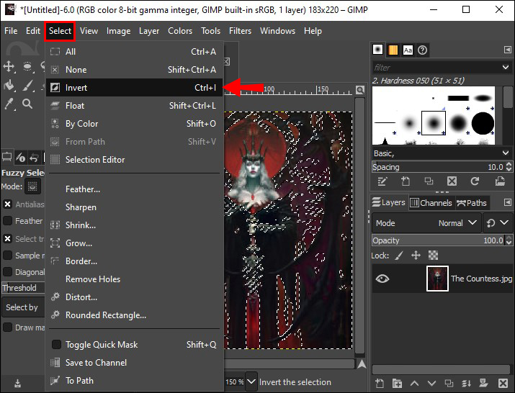Open the brush filter dropdown arrow
This screenshot has width=515, height=393.
506,68
